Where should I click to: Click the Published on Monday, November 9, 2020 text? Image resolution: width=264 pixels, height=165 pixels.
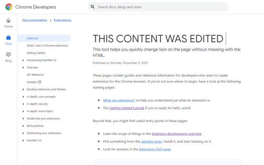[x=120, y=63]
